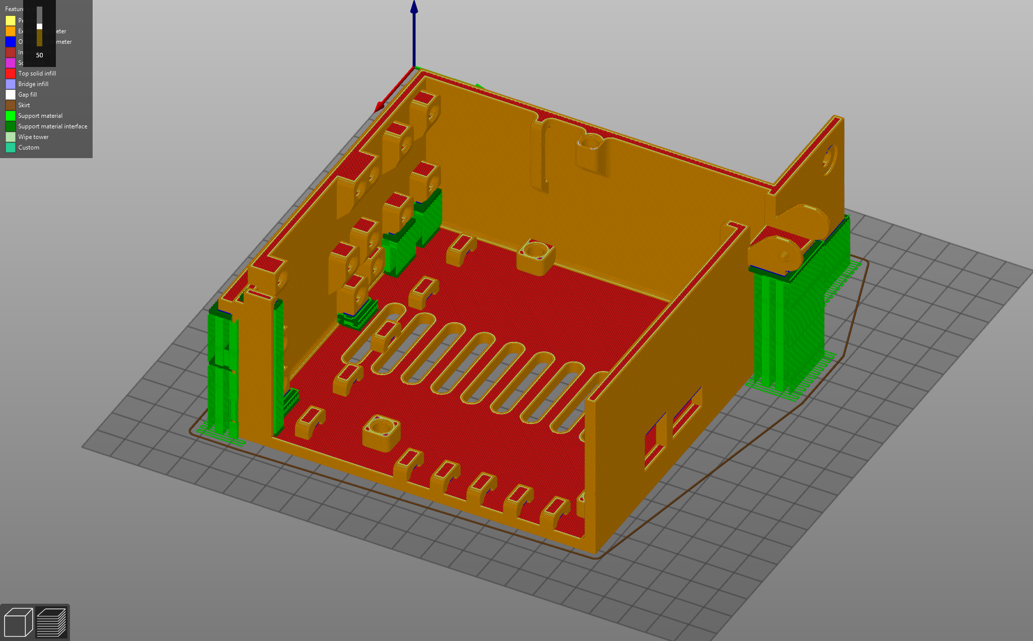The image size is (1033, 641).
Task: Click the white layer slider thumb
Action: (x=39, y=26)
